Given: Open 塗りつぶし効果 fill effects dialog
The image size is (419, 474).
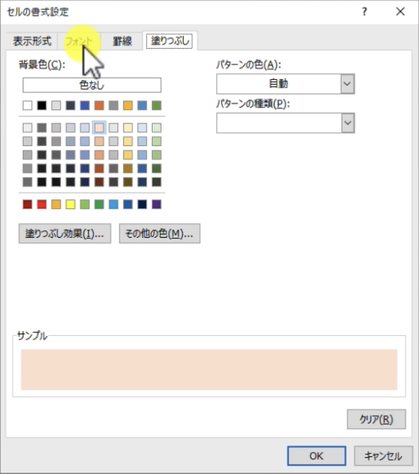Looking at the screenshot, I should pyautogui.click(x=65, y=233).
